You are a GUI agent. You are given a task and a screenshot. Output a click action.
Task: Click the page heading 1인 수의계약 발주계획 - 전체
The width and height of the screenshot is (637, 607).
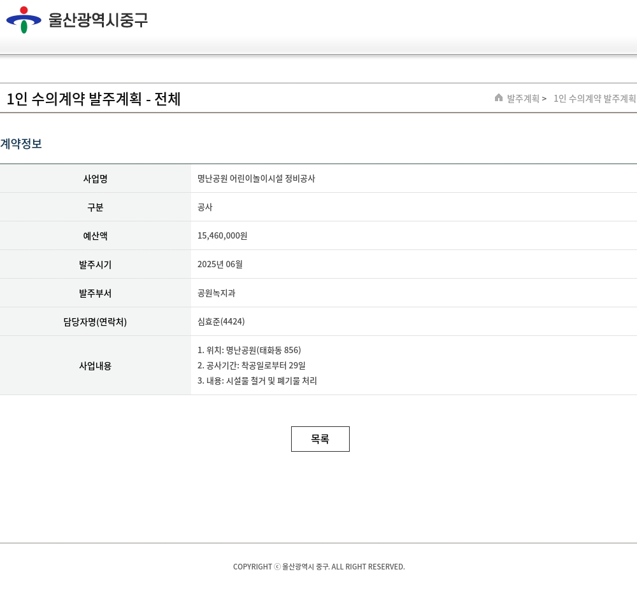(x=94, y=99)
